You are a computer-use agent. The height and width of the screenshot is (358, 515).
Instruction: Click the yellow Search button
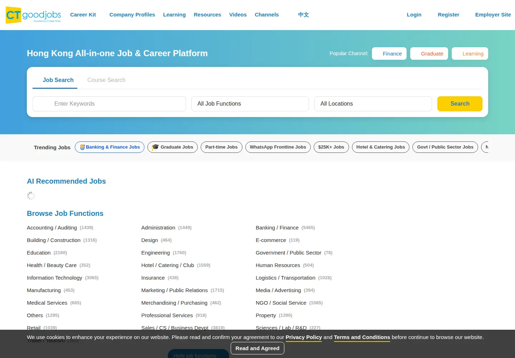pyautogui.click(x=460, y=104)
